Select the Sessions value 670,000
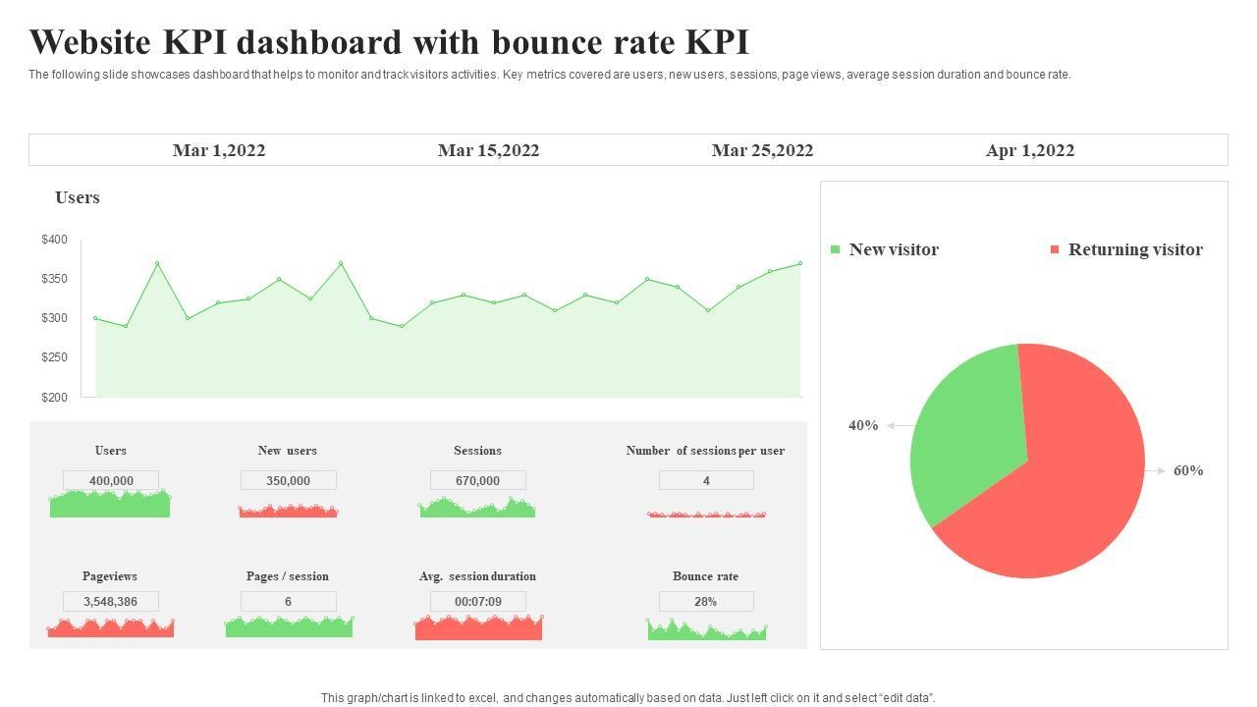The image size is (1257, 707). [x=477, y=480]
